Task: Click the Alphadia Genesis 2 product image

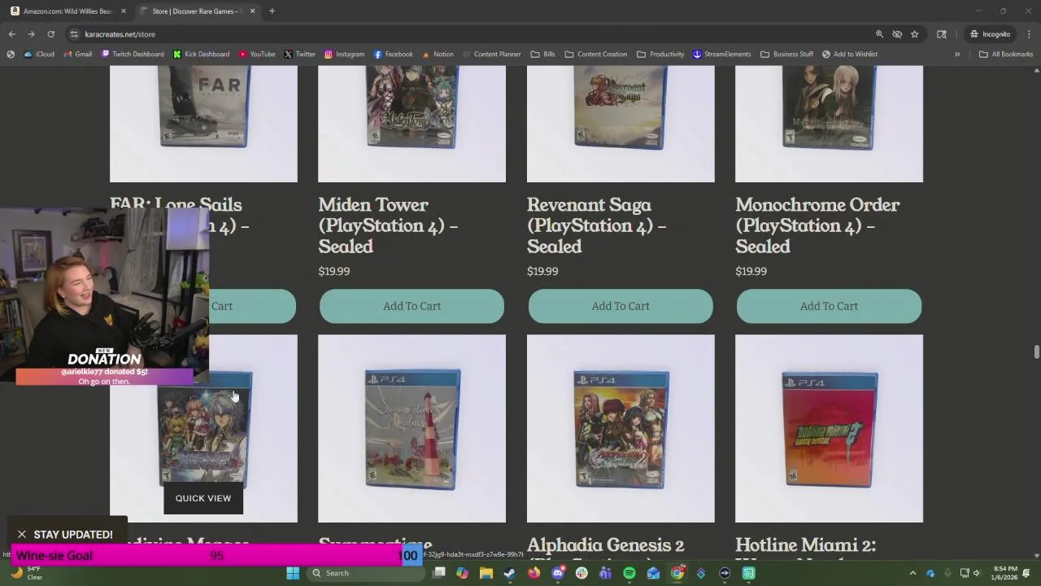Action: 621,428
